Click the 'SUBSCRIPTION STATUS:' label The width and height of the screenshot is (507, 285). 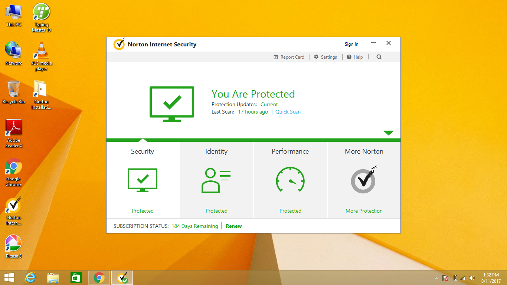[141, 226]
